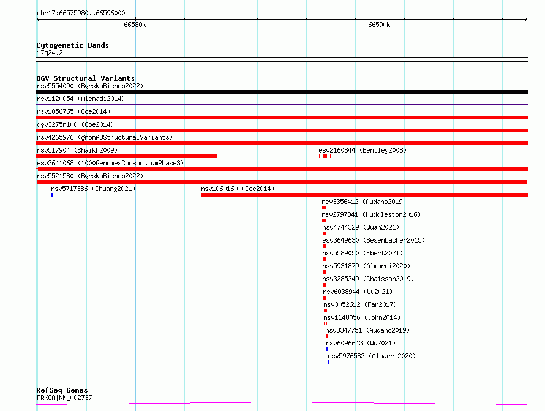Open nsv5589050 (Ebert2021) label

(x=363, y=253)
